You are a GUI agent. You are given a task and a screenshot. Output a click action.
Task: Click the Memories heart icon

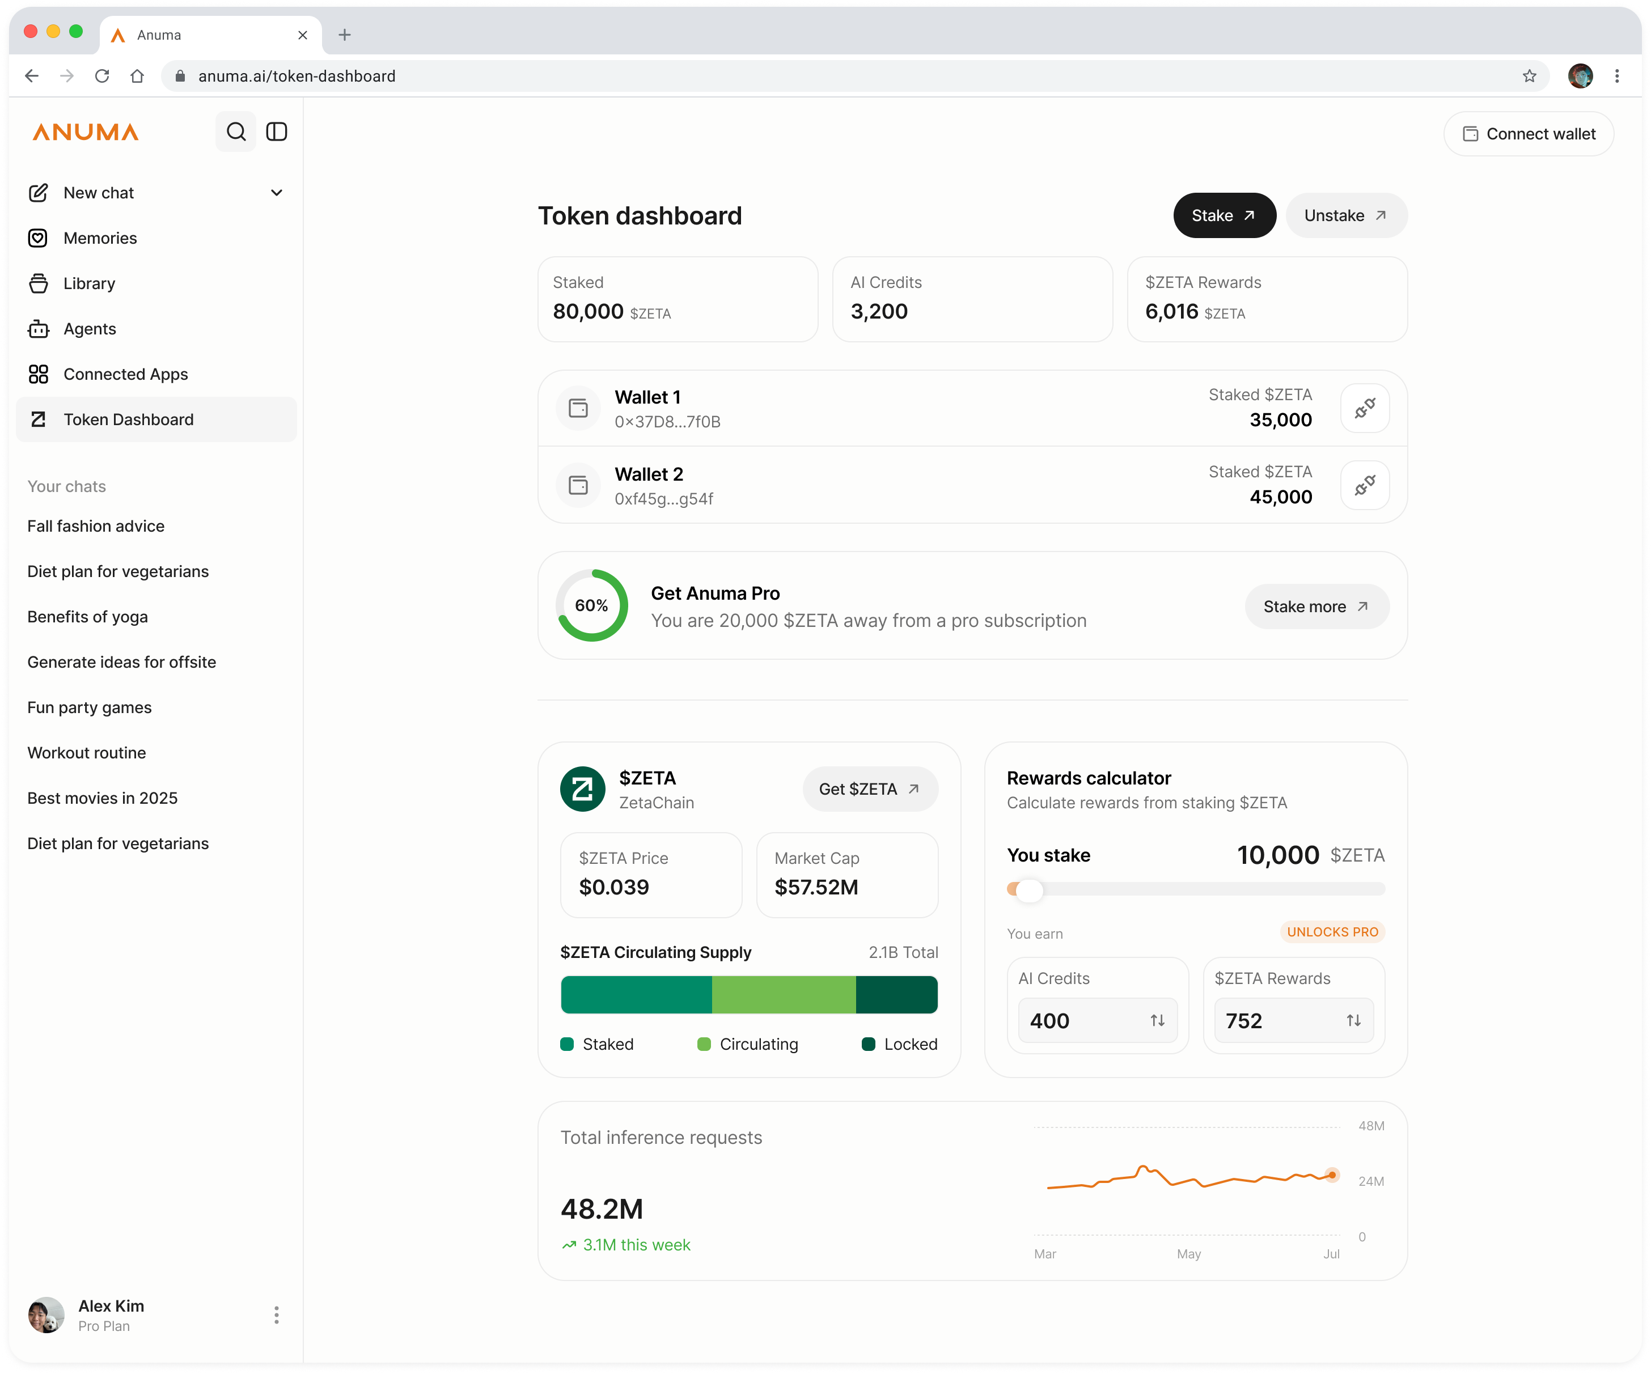pyautogui.click(x=39, y=238)
